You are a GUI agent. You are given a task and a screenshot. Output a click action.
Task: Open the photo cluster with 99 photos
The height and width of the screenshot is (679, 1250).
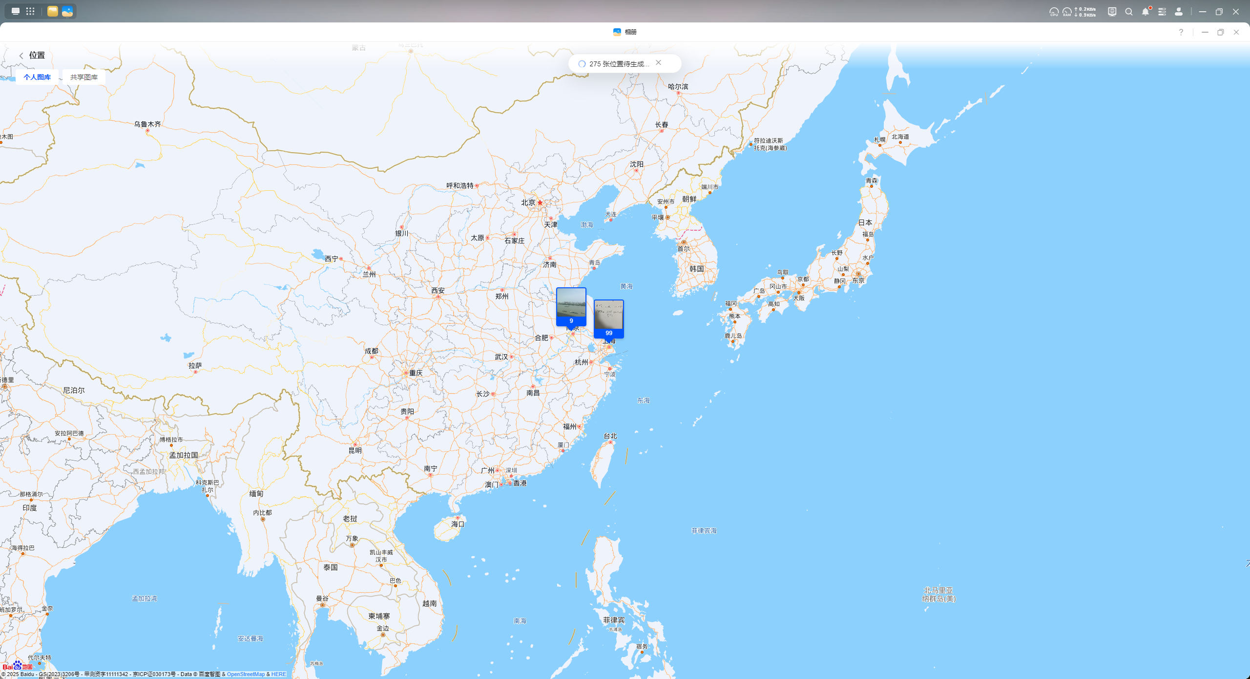608,318
